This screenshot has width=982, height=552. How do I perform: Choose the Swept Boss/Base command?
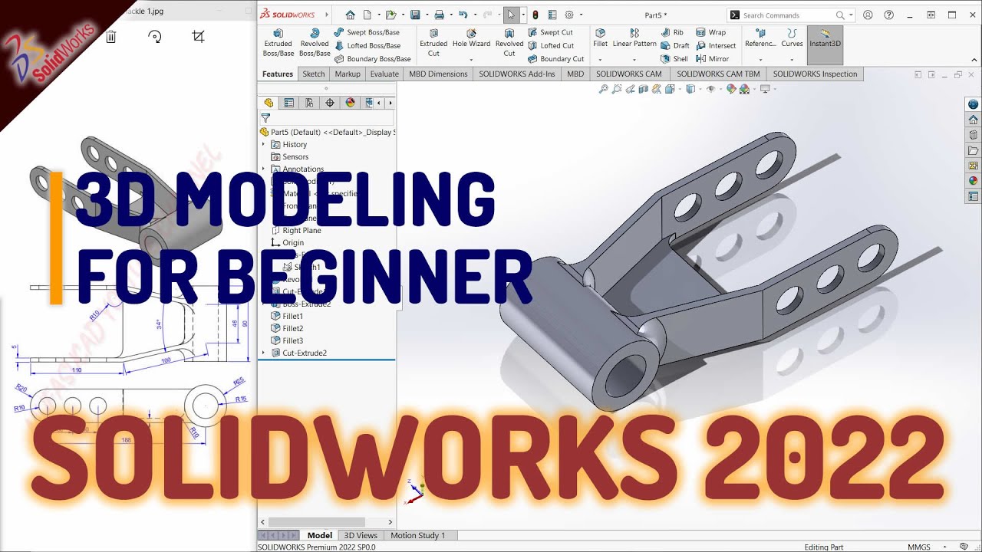(367, 32)
